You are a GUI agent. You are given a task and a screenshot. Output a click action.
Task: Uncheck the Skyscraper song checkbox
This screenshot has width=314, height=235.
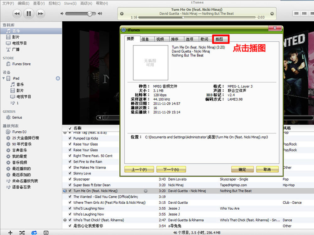point(70,179)
